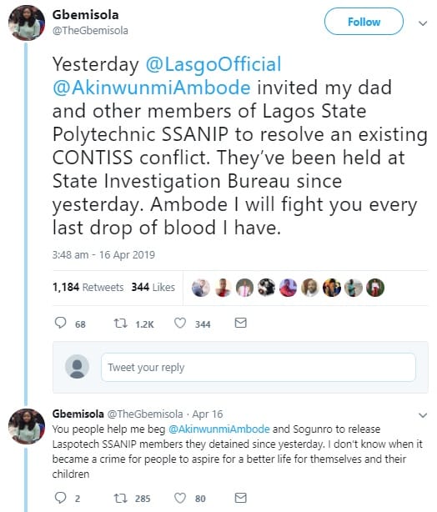Retweet the main tweet with 1.2K retweets

tap(120, 324)
